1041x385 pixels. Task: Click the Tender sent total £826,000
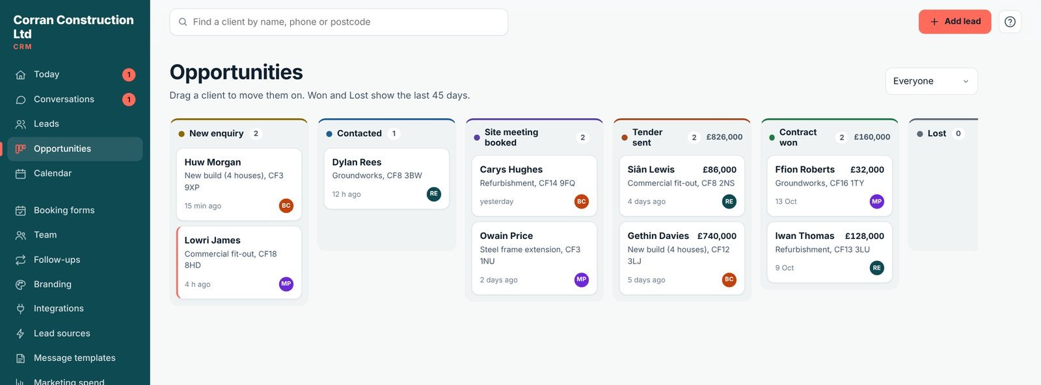click(724, 137)
